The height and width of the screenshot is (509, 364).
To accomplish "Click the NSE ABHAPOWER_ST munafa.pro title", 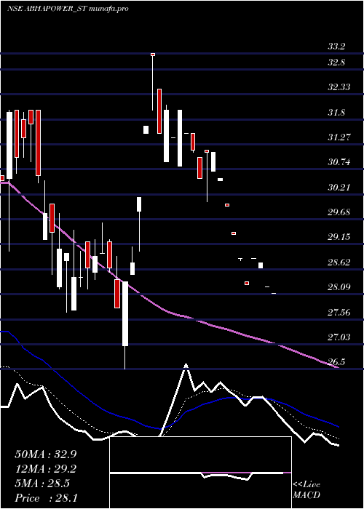I will click(x=68, y=9).
